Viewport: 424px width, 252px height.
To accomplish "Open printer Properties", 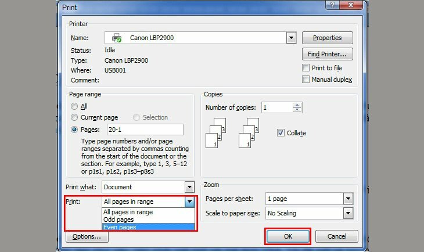I will pyautogui.click(x=328, y=38).
